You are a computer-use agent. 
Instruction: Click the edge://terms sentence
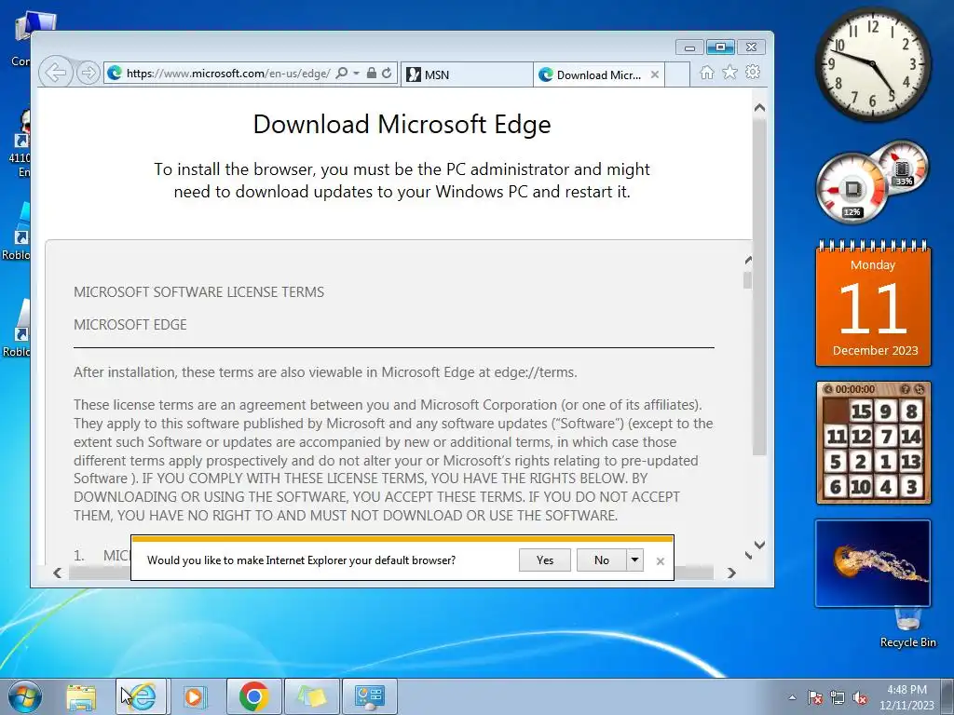pos(325,372)
